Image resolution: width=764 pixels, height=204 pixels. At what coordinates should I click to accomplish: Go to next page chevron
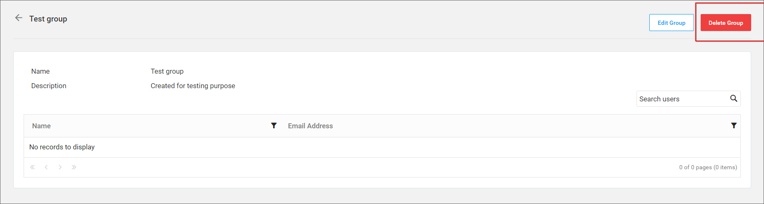tap(60, 167)
